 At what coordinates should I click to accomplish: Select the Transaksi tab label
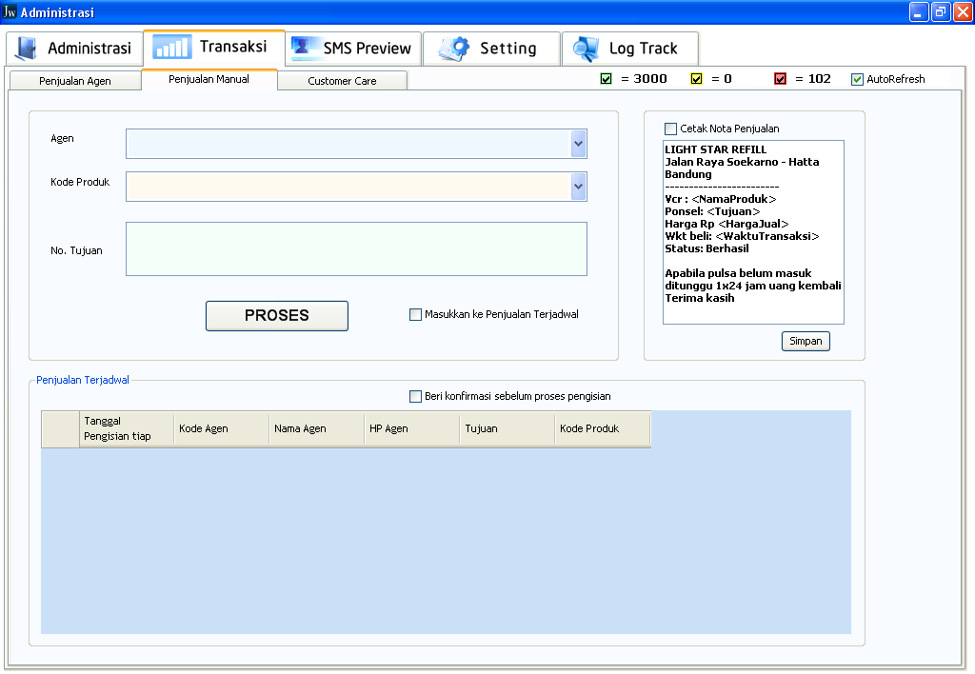tap(233, 47)
